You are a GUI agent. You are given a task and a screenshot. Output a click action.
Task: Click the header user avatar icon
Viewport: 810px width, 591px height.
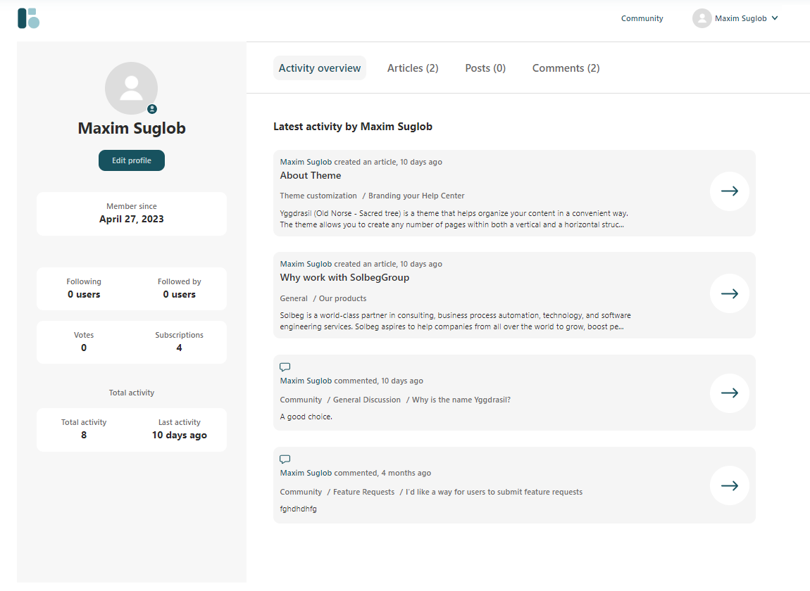pyautogui.click(x=702, y=18)
